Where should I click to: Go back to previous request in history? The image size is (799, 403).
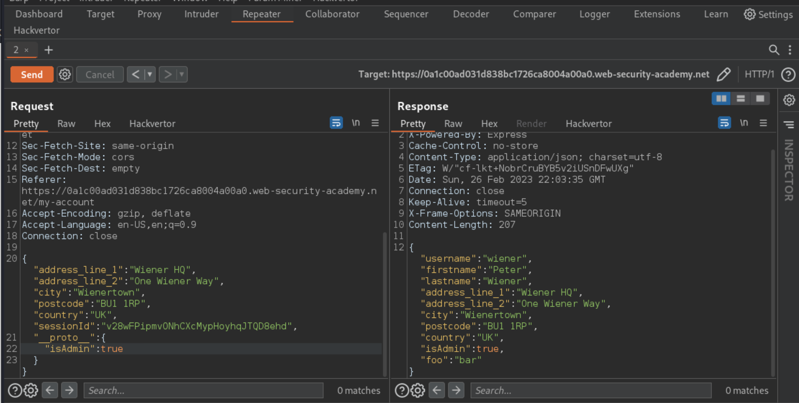(x=136, y=75)
